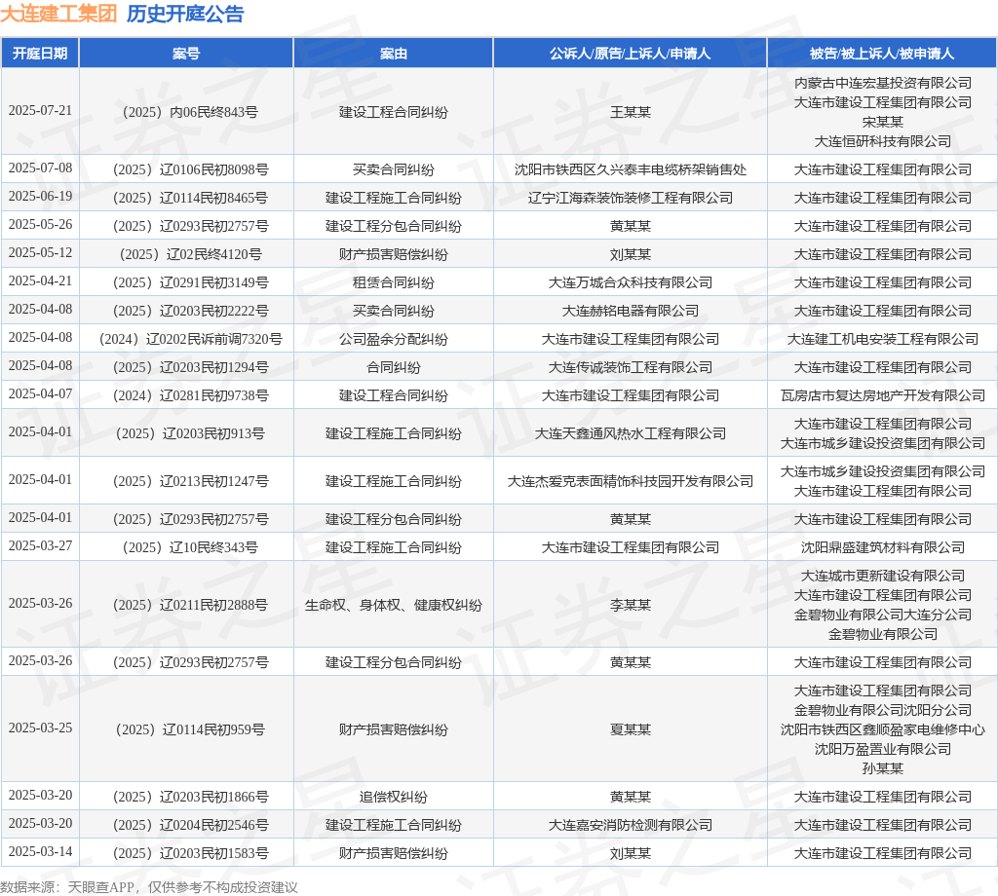Click defendant 内蒙古中连宏基投资有限公司
The width and height of the screenshot is (998, 896).
[x=882, y=83]
